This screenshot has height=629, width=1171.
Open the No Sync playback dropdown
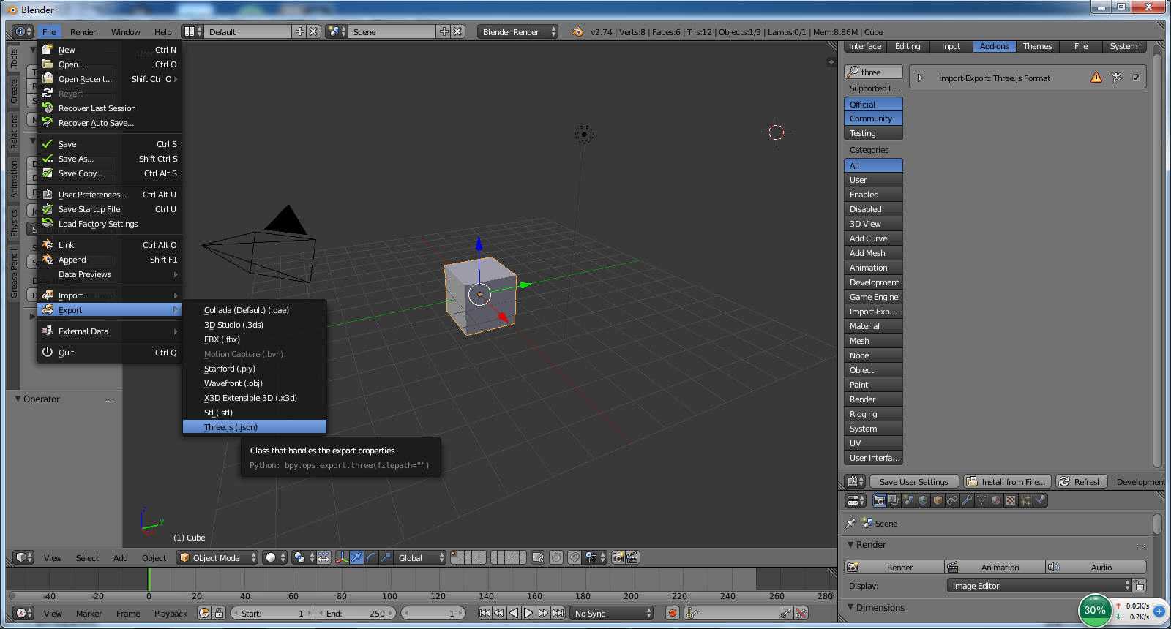[x=613, y=613]
